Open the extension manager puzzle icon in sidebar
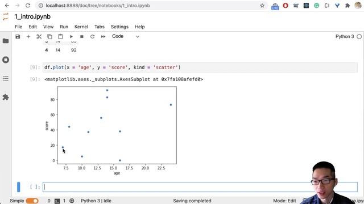The height and width of the screenshot is (204, 364). pos(6,97)
